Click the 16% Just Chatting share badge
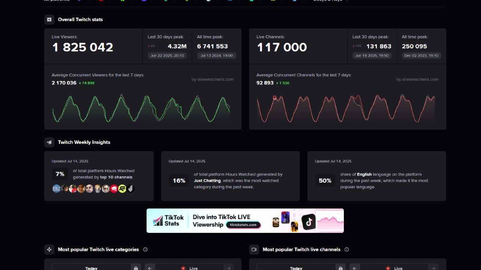This screenshot has height=270, width=481. pyautogui.click(x=179, y=180)
